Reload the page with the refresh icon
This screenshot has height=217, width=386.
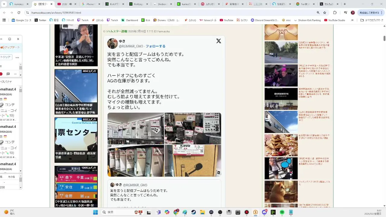coord(19,13)
